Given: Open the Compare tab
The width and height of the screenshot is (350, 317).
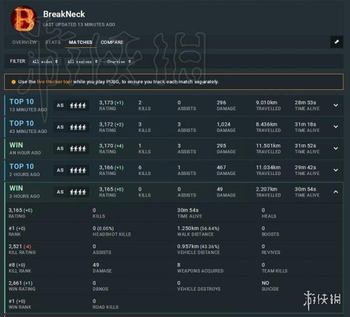Looking at the screenshot, I should [x=112, y=42].
